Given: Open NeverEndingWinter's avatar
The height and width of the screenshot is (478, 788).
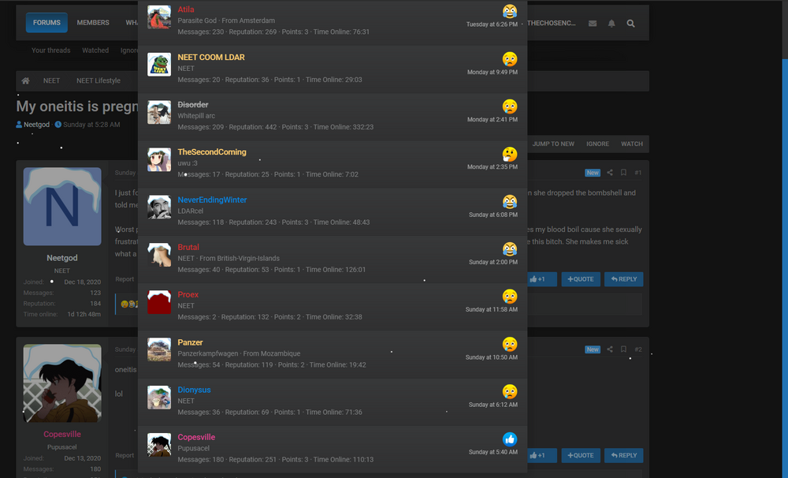Looking at the screenshot, I should (x=159, y=207).
